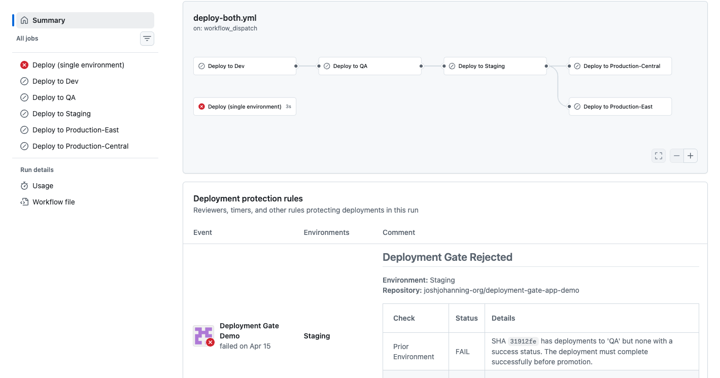Open Usage under Run details
Image resolution: width=720 pixels, height=378 pixels.
[85, 186]
